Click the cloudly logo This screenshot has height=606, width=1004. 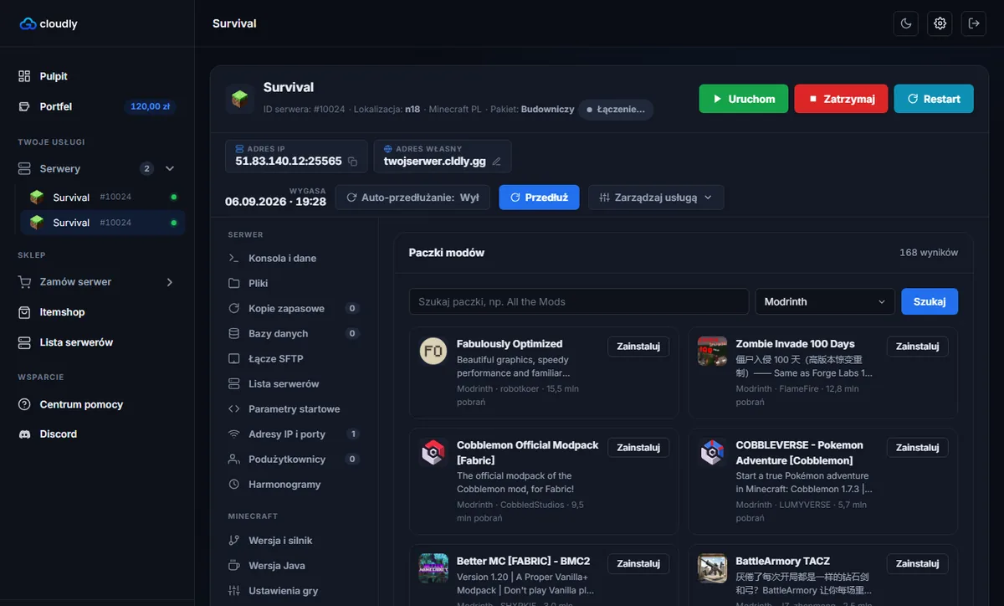coord(49,23)
